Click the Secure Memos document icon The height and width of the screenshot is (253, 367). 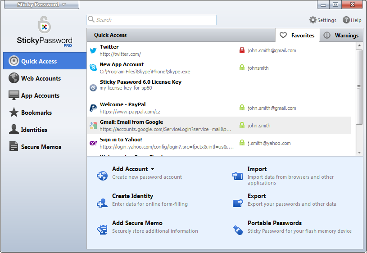[x=14, y=146]
